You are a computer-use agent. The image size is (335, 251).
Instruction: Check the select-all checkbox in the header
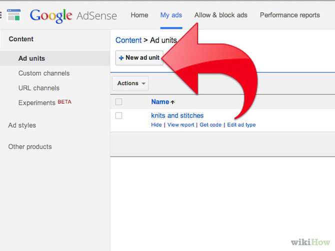tap(118, 102)
